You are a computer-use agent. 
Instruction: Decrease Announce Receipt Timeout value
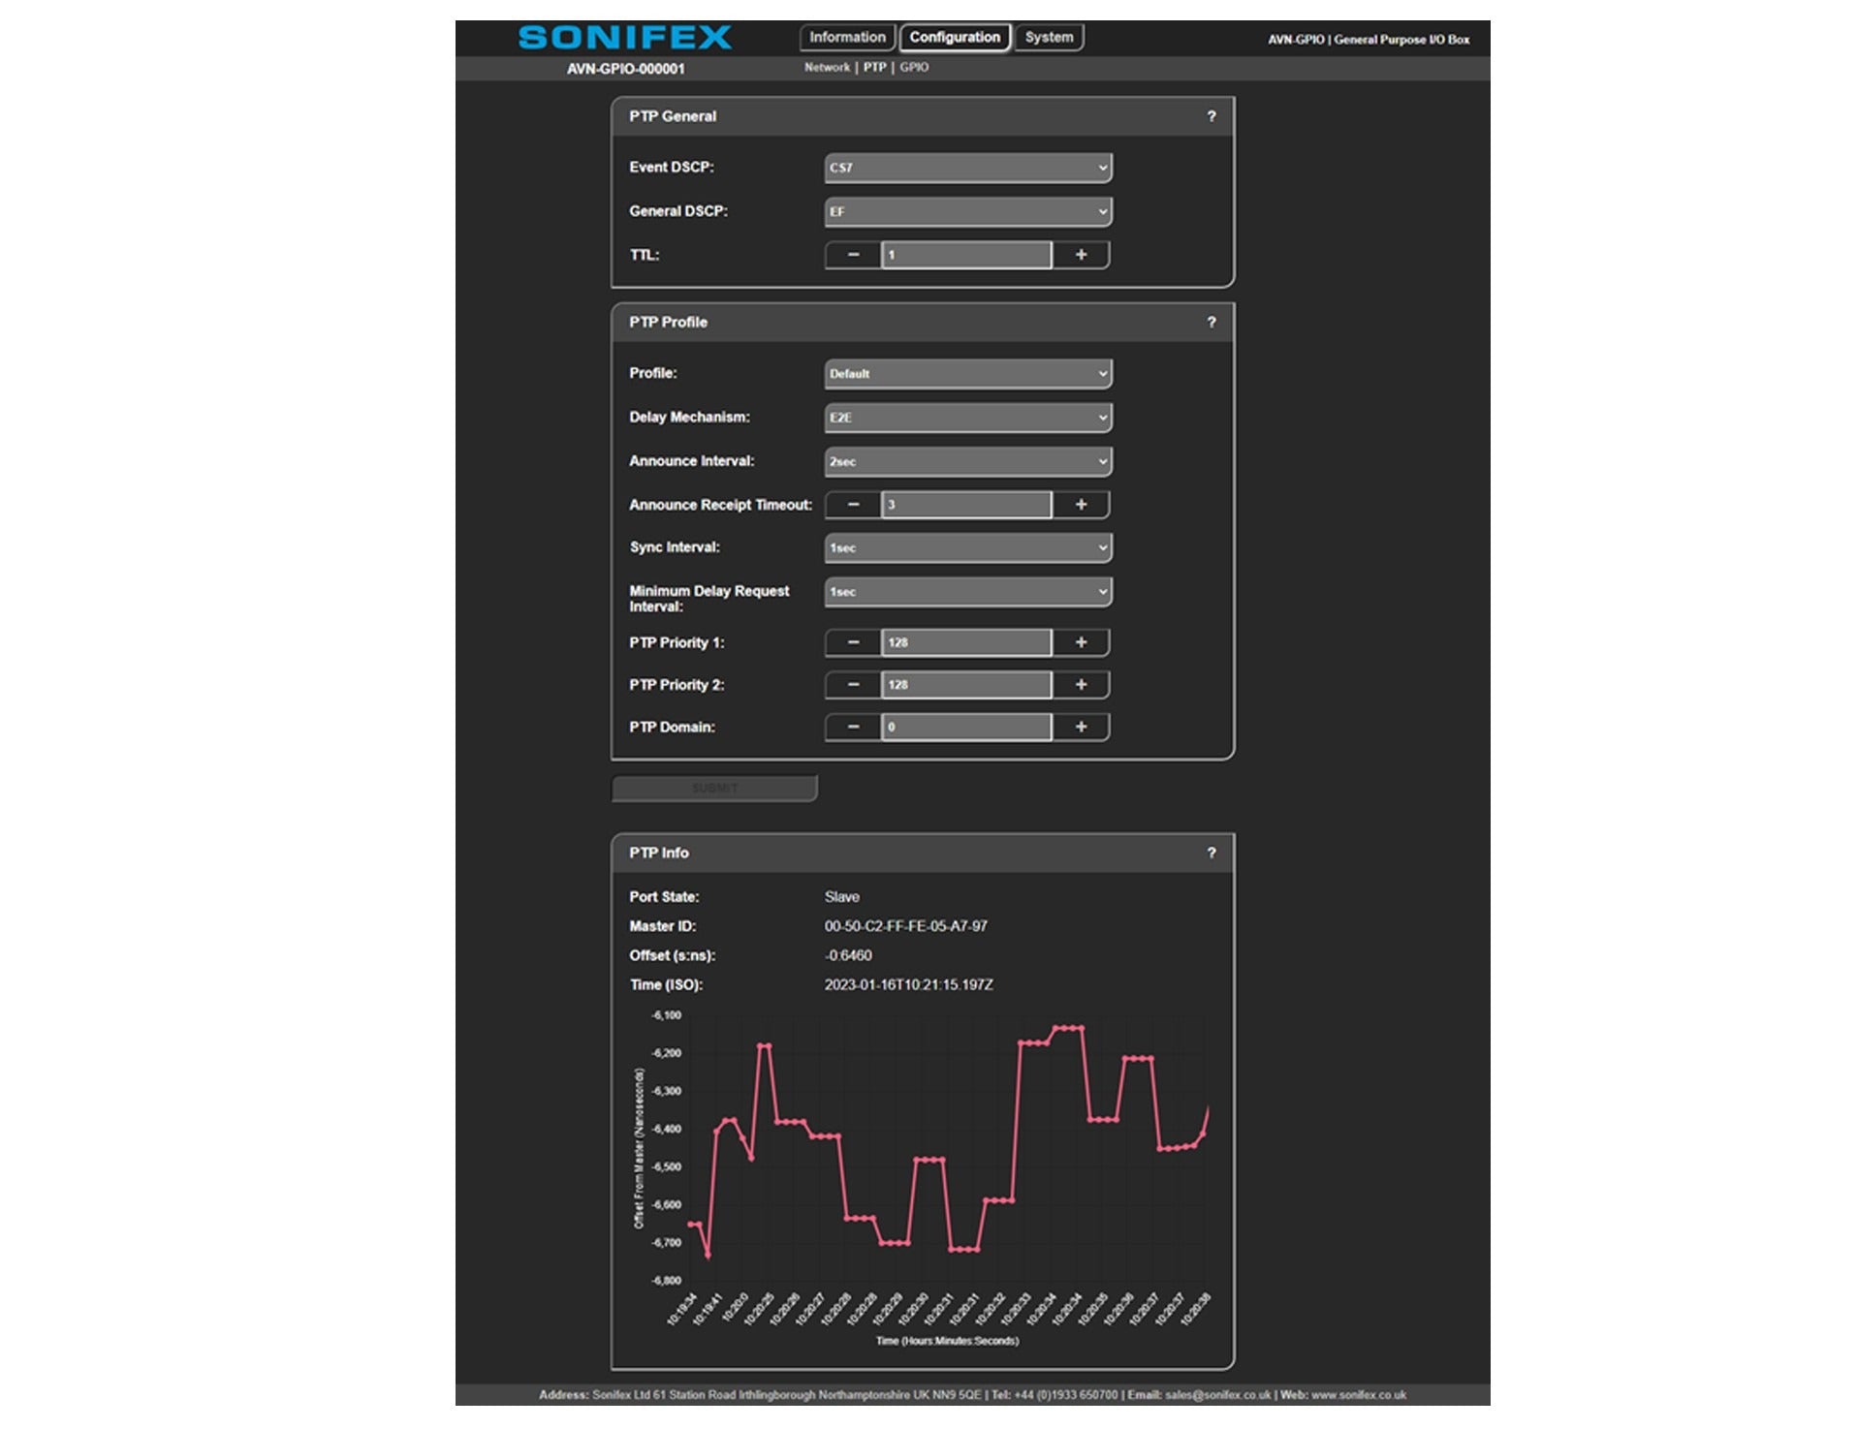coord(853,505)
